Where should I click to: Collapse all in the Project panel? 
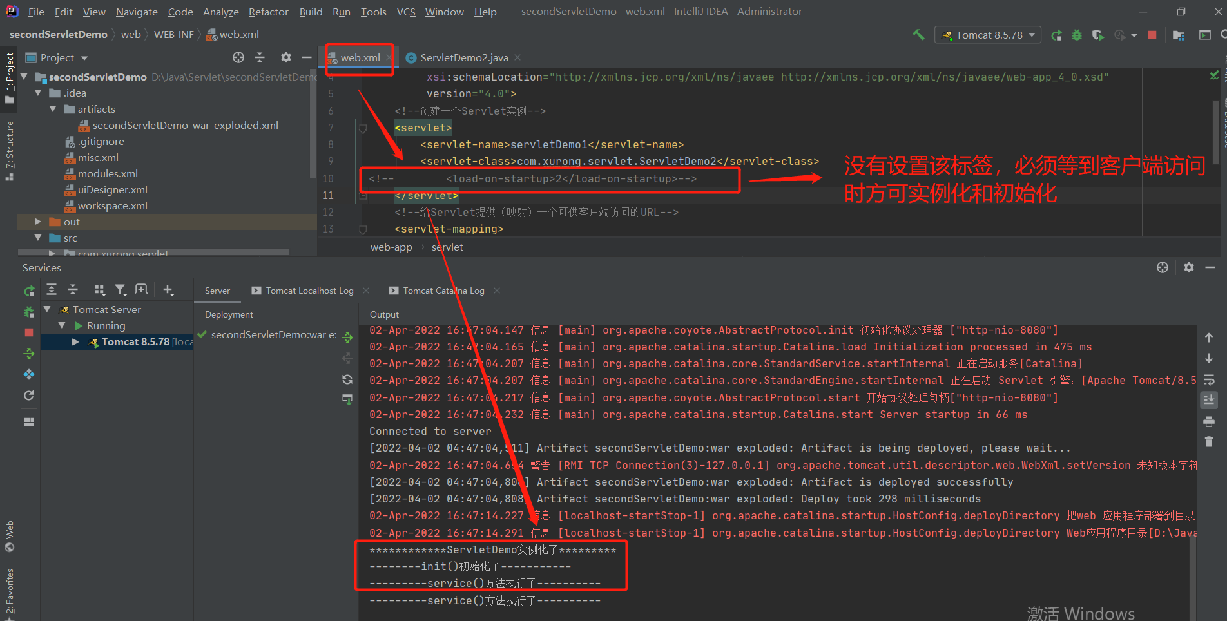point(260,57)
